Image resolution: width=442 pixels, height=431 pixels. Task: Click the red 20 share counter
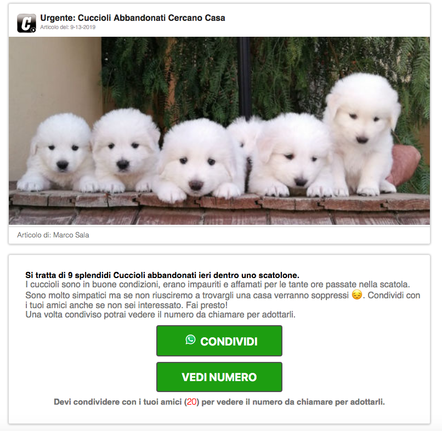192,402
